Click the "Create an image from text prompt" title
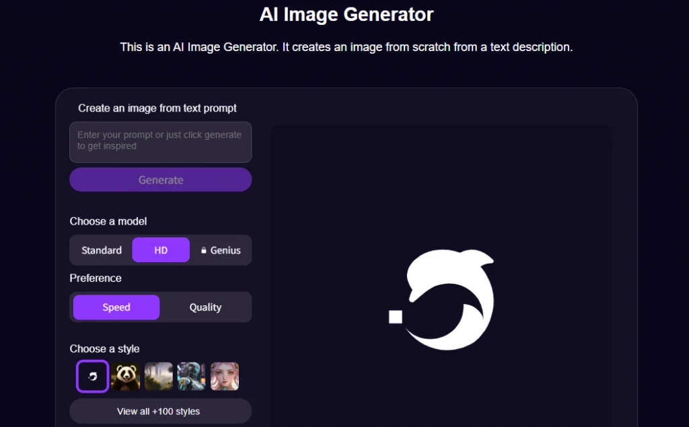The image size is (689, 427). coord(157,108)
